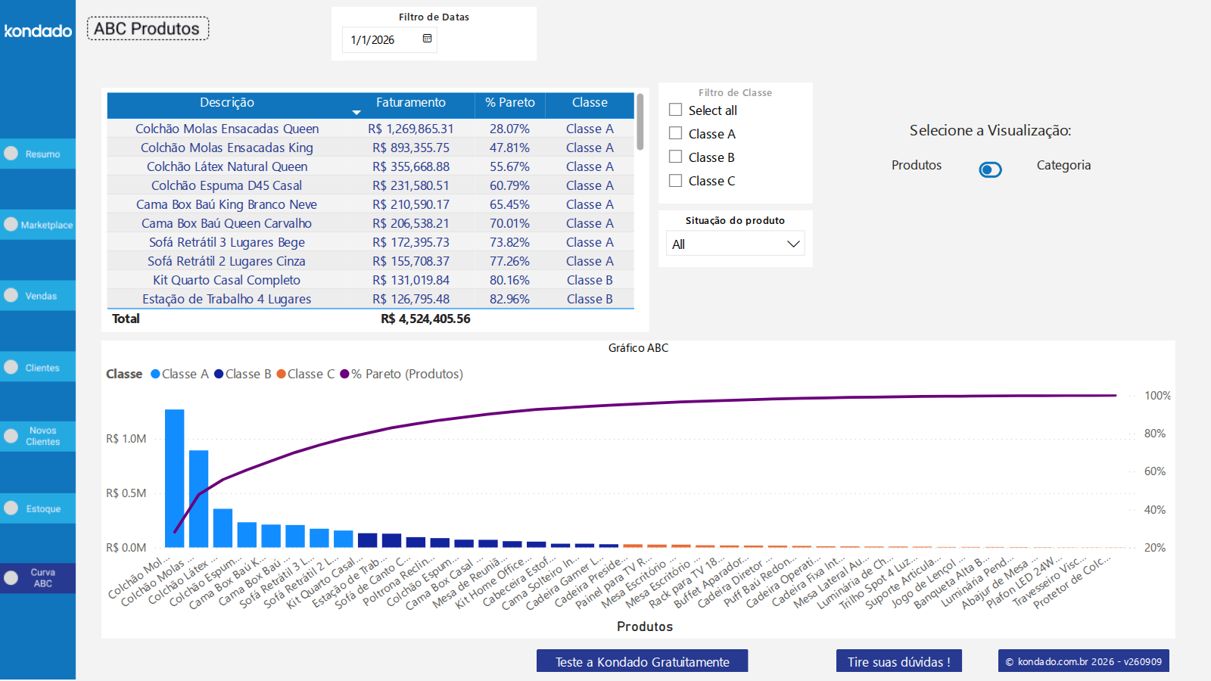Select the Colchão Molas Ensacadas Queen row
Image resolution: width=1211 pixels, height=681 pixels.
pyautogui.click(x=371, y=129)
